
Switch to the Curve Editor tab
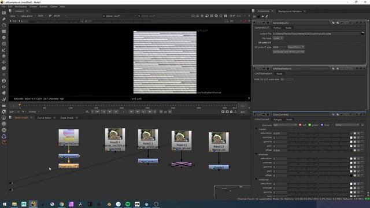pos(44,118)
